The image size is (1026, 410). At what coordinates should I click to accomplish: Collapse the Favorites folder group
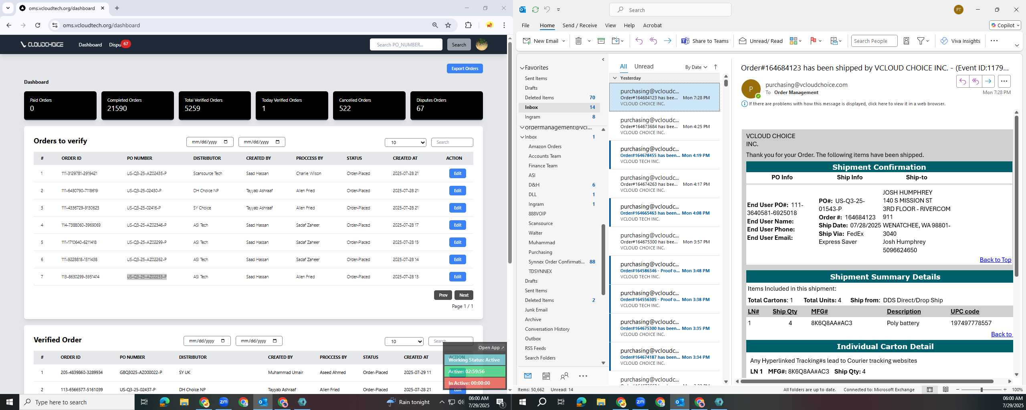(522, 68)
